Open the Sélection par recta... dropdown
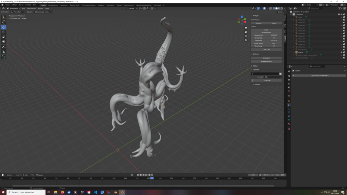The height and width of the screenshot is (195, 347). coord(43,12)
